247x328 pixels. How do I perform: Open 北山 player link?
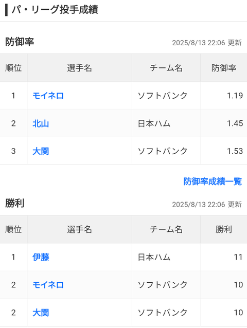point(41,123)
